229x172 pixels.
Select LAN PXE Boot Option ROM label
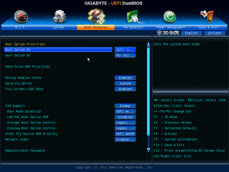tap(28, 117)
